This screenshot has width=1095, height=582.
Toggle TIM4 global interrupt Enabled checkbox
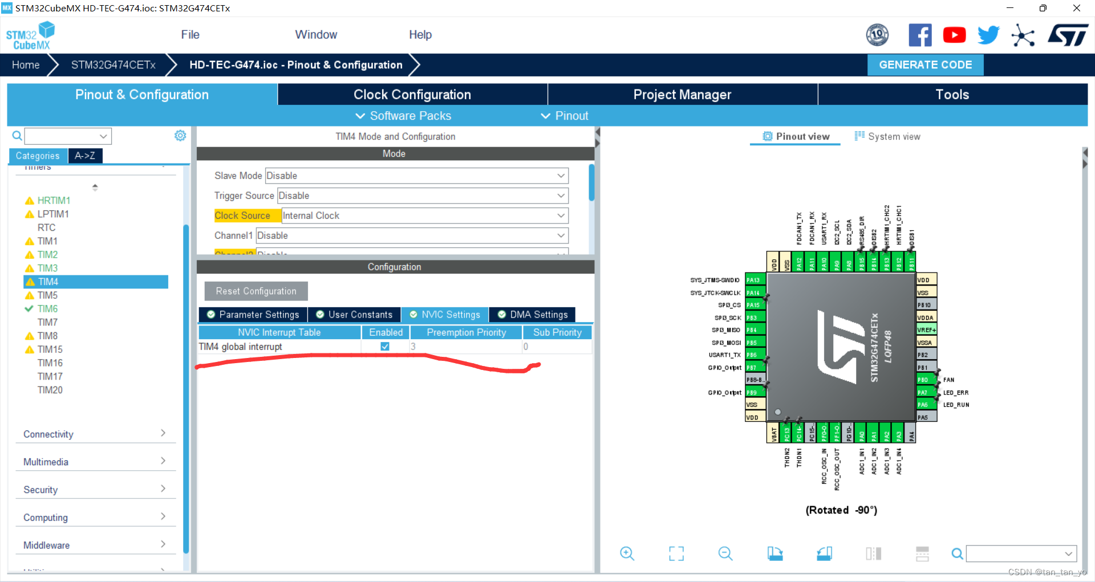pos(385,346)
